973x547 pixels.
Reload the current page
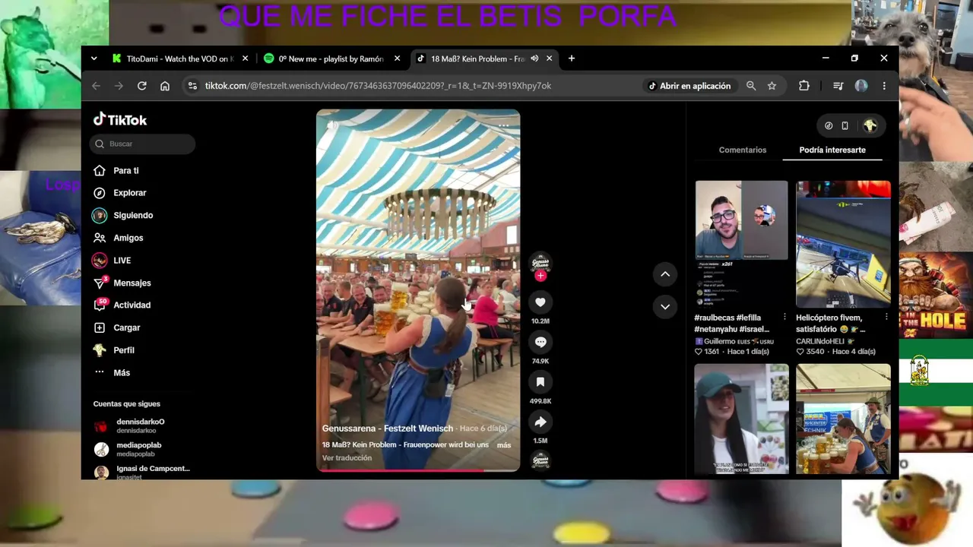[x=141, y=86]
